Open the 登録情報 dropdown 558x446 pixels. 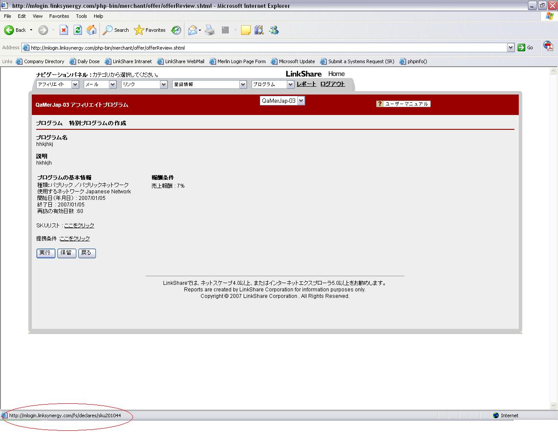pos(243,84)
